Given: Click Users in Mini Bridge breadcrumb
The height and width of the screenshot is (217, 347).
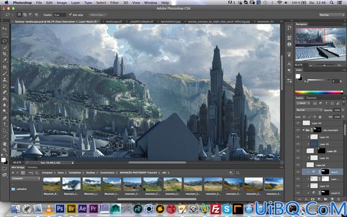Looking at the screenshot, I should [61, 172].
